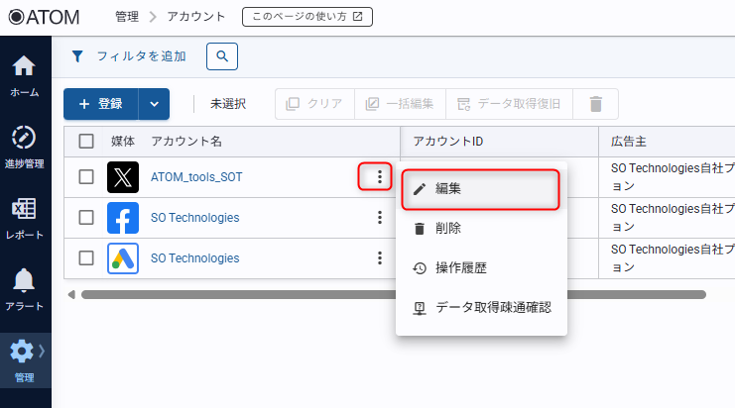The image size is (735, 408).
Task: Click the search magnifier icon
Action: (222, 56)
